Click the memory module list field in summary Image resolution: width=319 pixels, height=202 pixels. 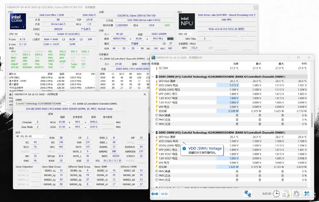click(125, 59)
